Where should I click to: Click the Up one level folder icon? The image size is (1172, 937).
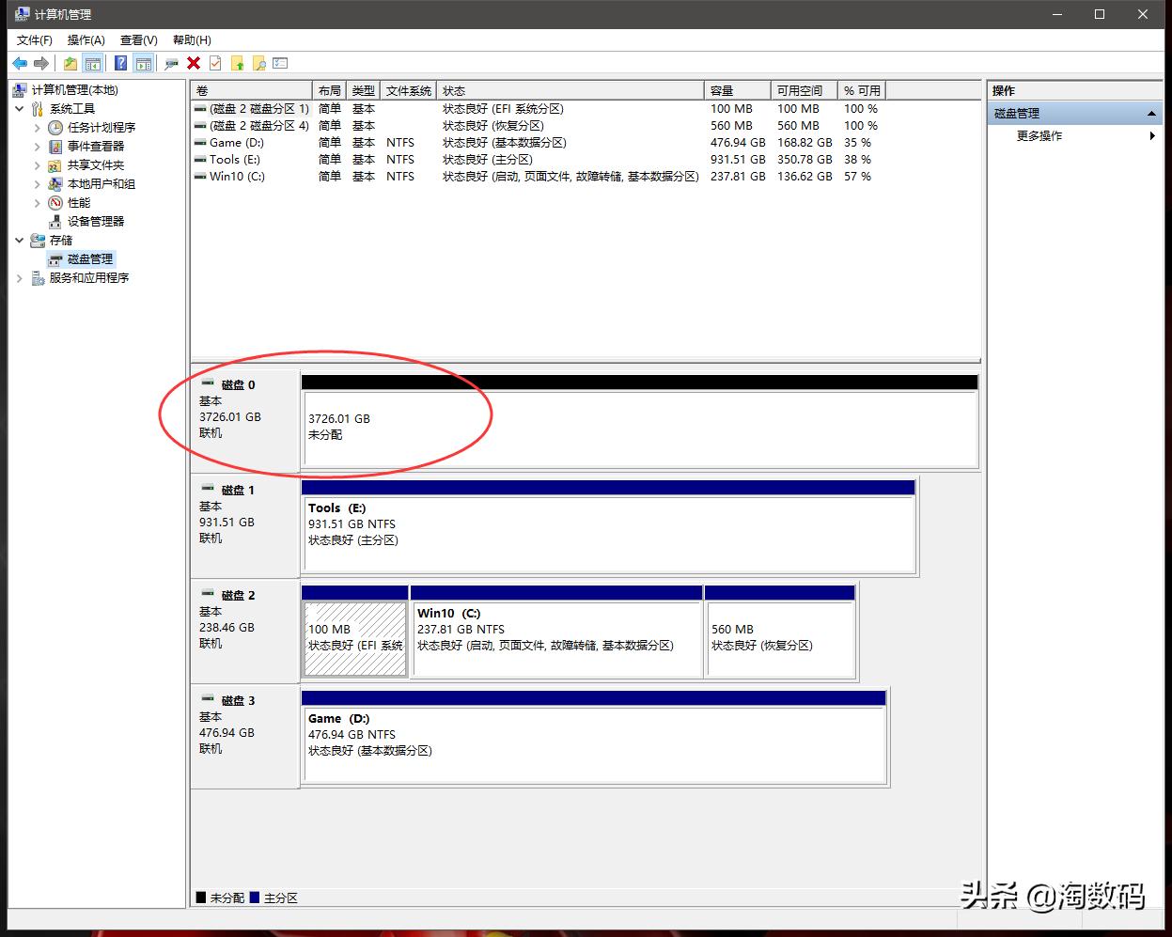click(x=70, y=63)
